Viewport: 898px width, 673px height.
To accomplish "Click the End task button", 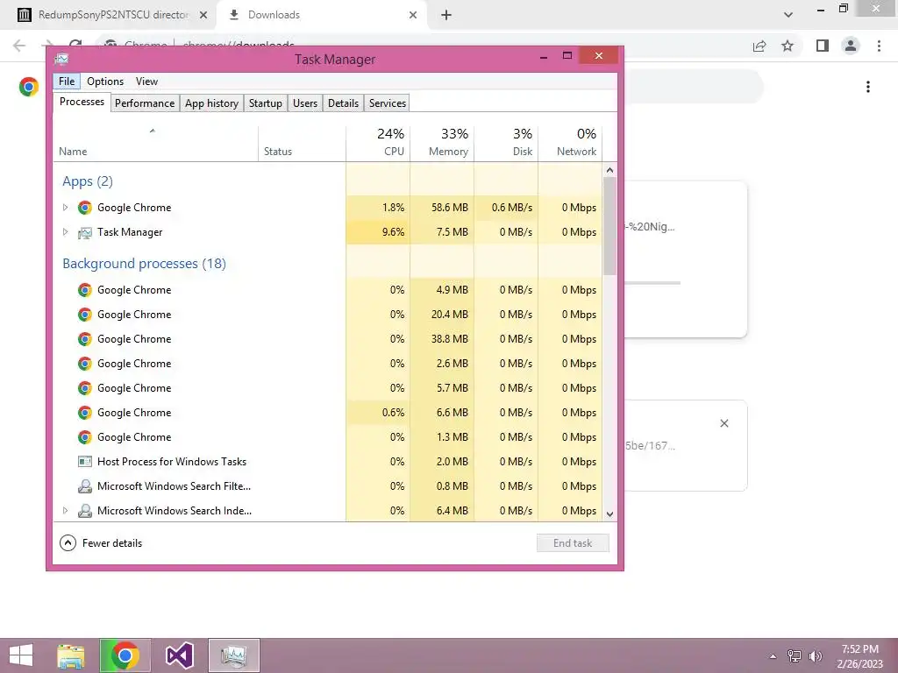I will pyautogui.click(x=573, y=543).
